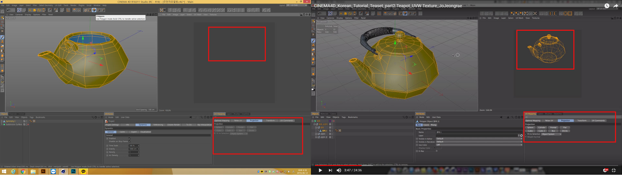
Task: Click the checkerboard texture icon above UV view
Action: click(162, 10)
